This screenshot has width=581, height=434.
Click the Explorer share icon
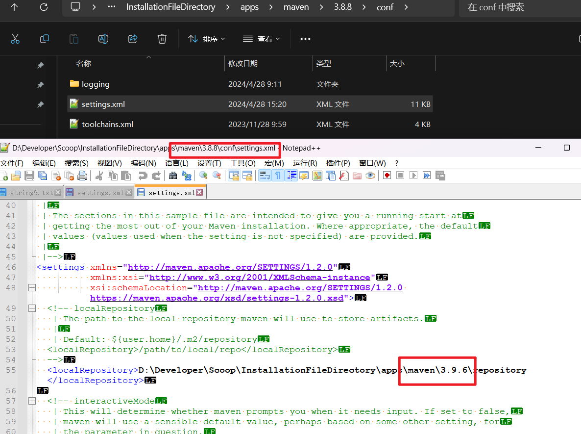[133, 39]
